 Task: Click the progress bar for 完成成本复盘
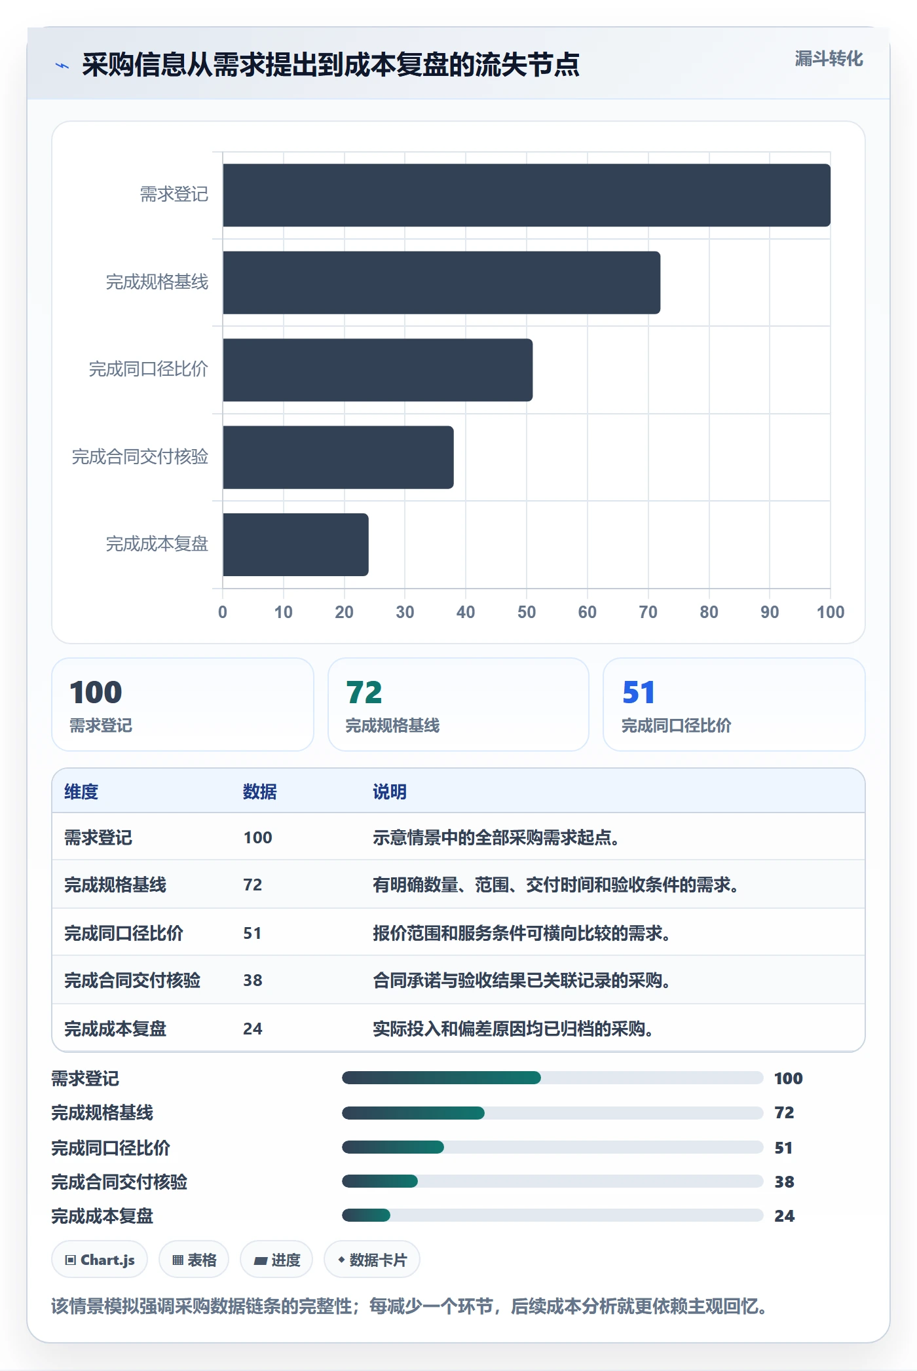(553, 1215)
